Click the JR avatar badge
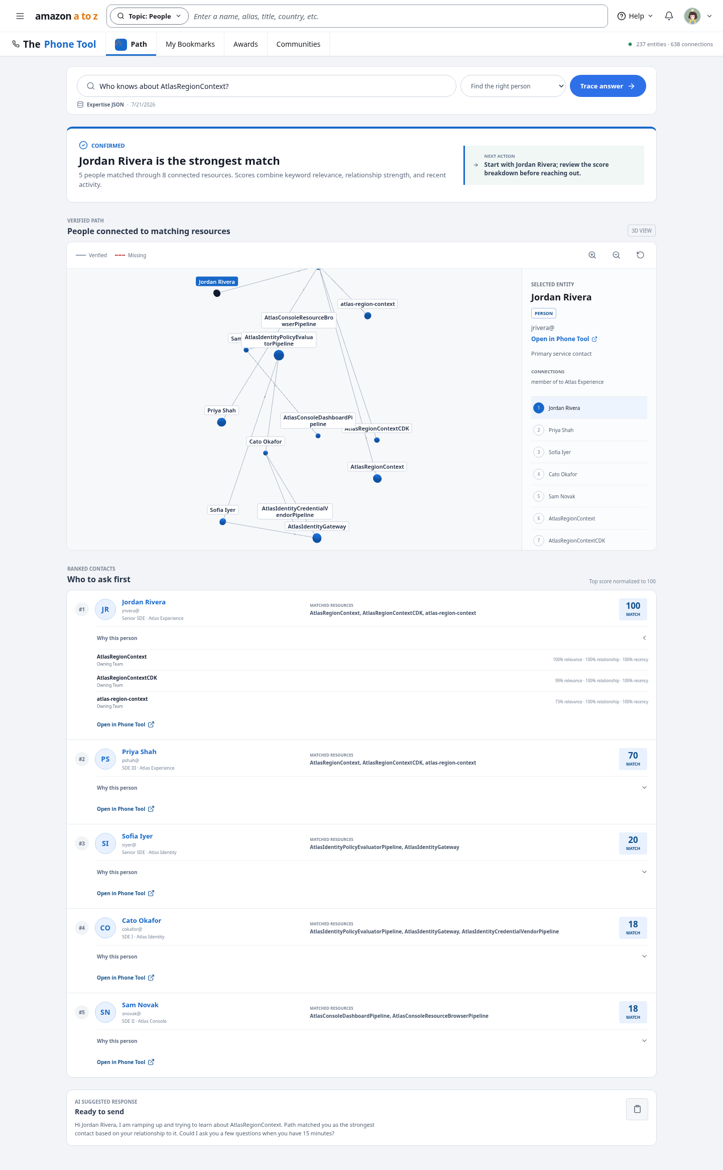 pos(105,609)
